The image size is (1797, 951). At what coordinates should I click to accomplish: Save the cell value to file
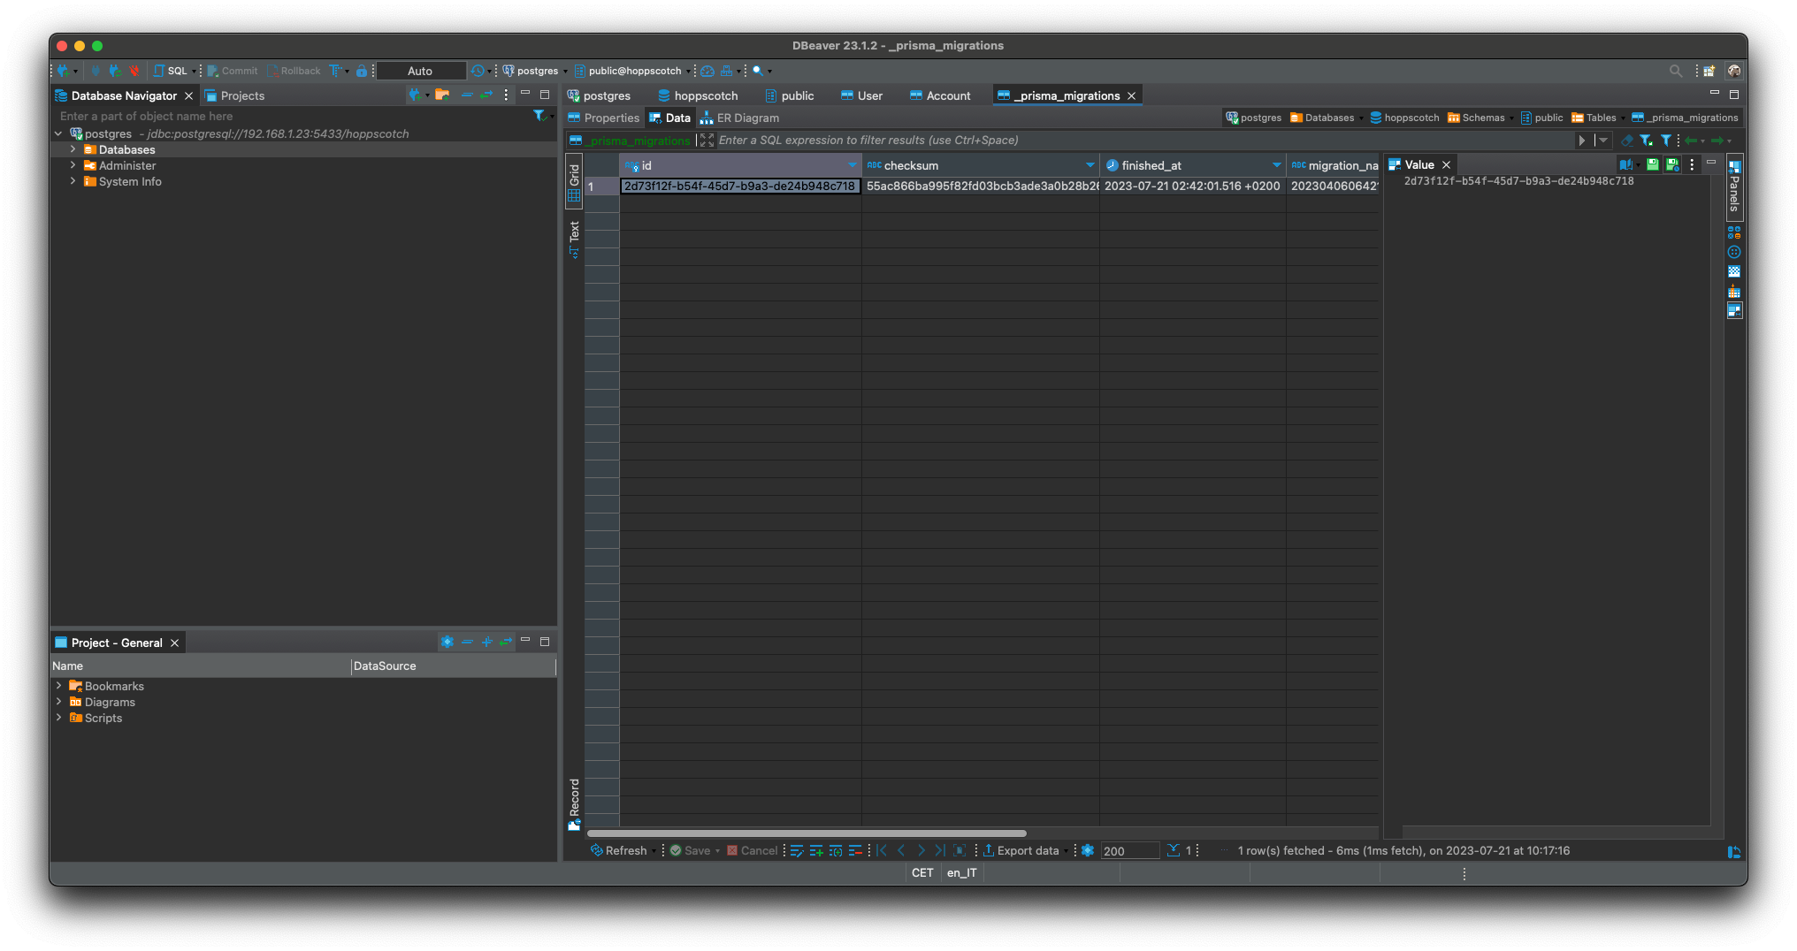1653,164
